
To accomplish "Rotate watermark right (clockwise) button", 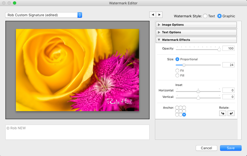I will click(231, 113).
